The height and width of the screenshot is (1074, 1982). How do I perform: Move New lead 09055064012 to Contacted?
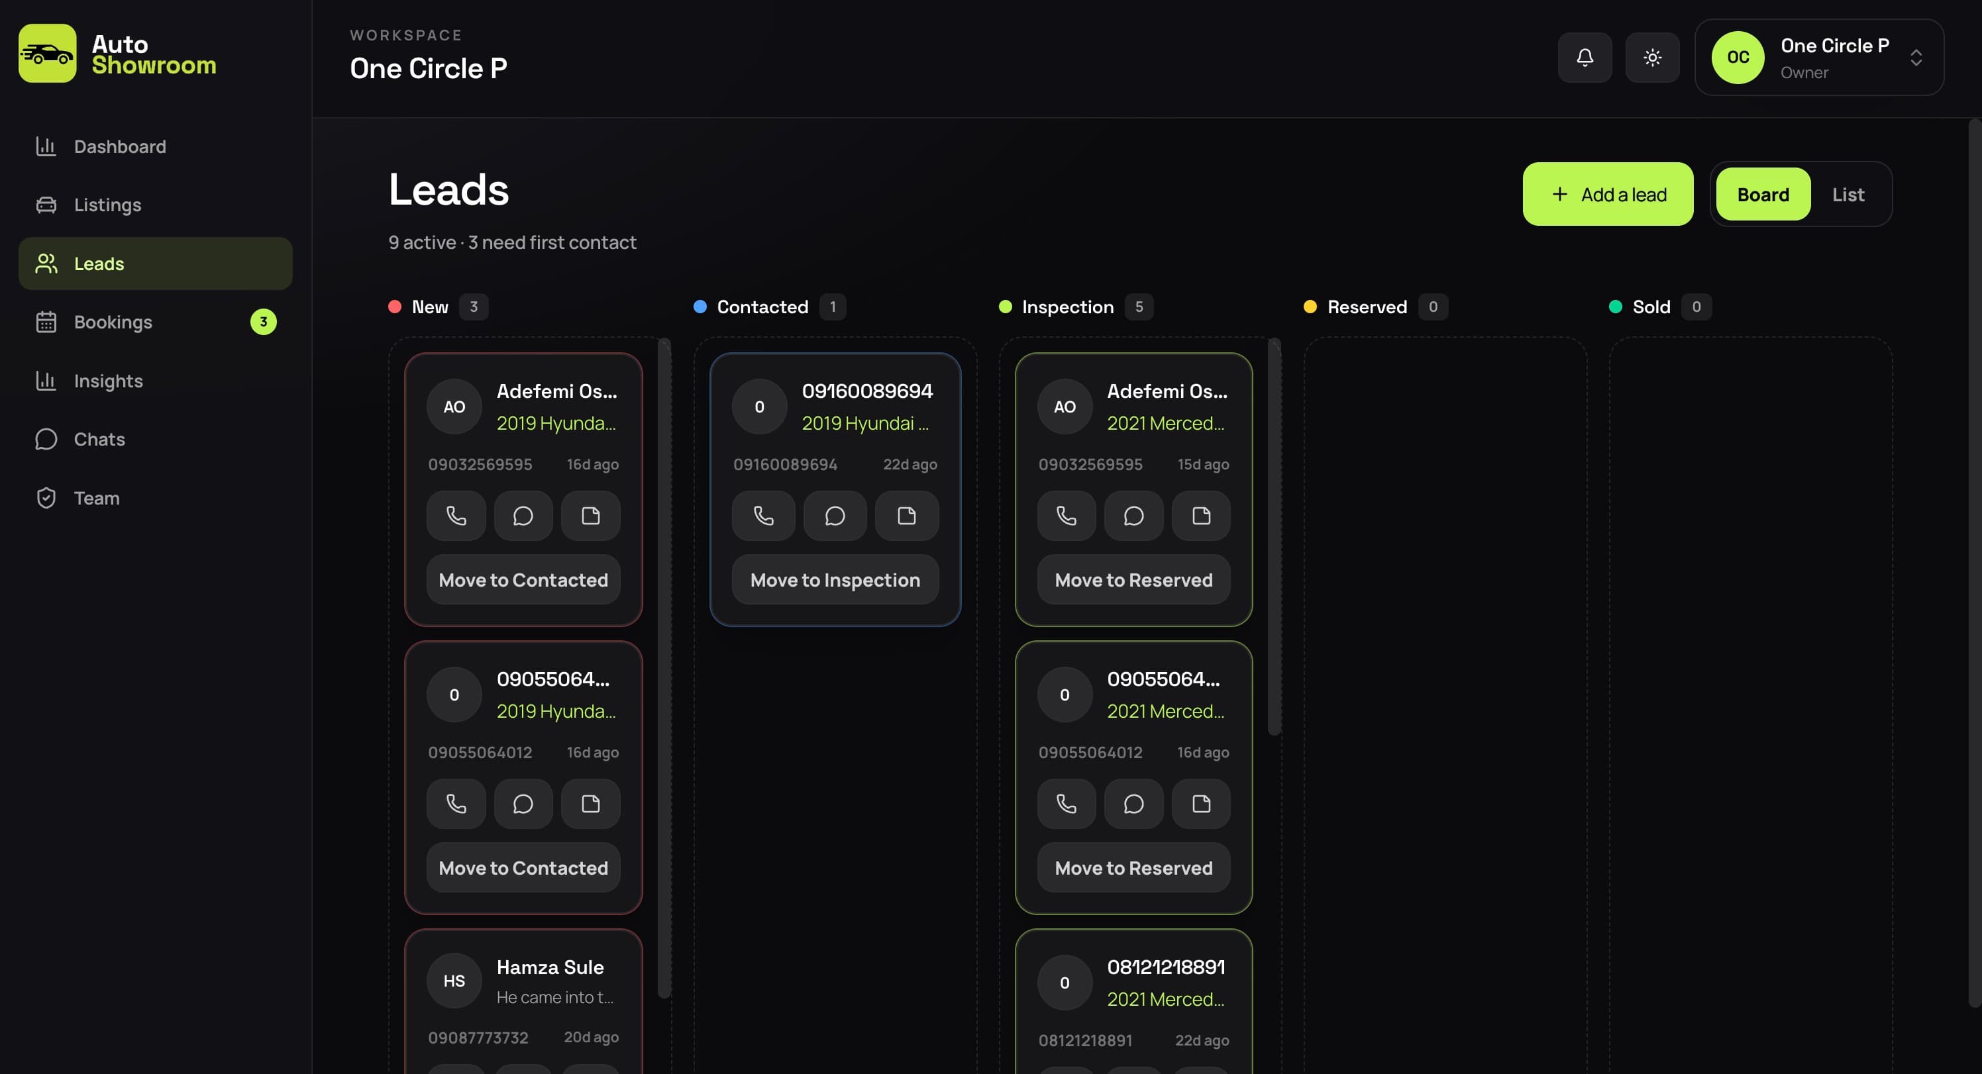[x=523, y=868]
